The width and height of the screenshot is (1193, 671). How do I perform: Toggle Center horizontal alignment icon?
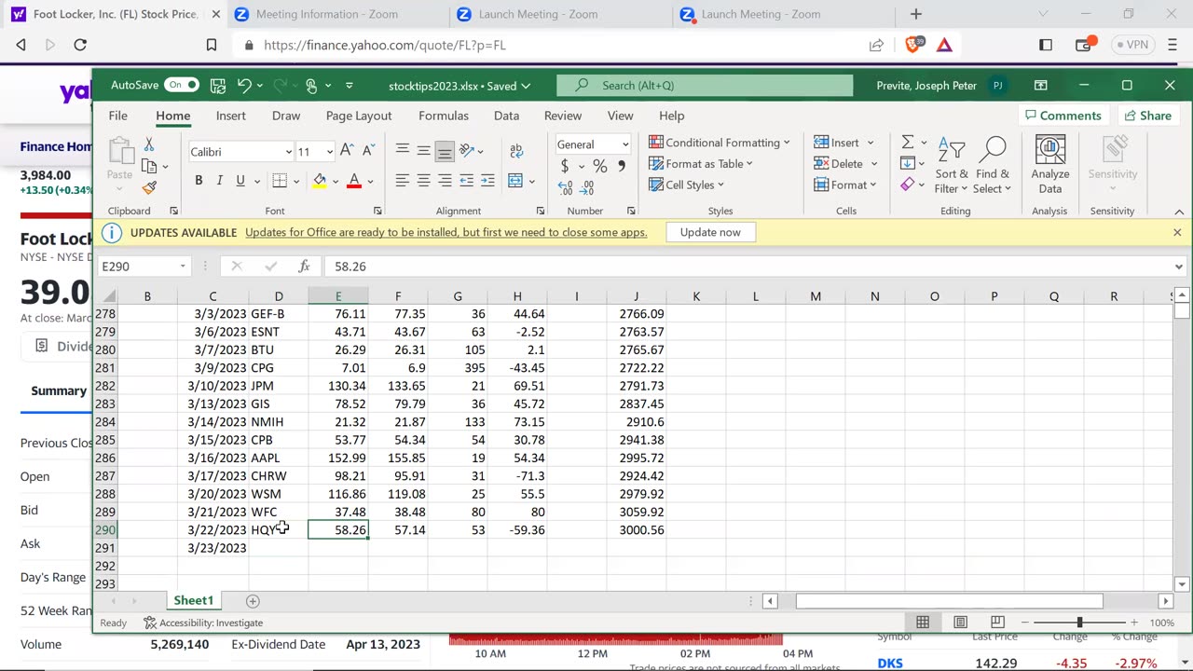click(x=424, y=181)
